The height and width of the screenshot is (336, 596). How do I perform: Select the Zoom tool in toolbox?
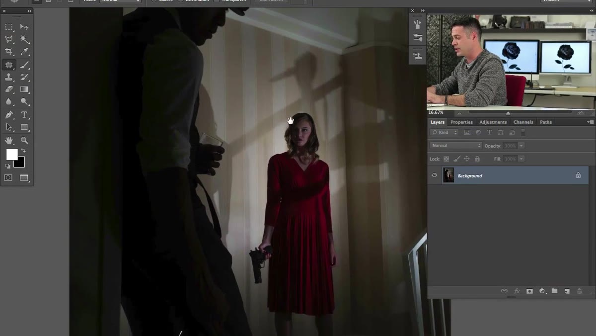coord(24,141)
